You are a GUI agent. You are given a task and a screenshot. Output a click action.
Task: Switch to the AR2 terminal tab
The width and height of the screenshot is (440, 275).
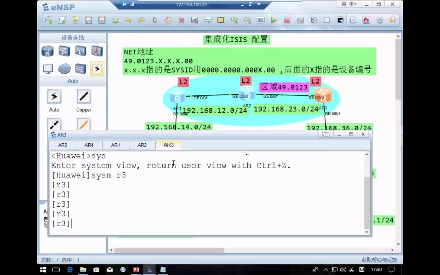point(142,145)
